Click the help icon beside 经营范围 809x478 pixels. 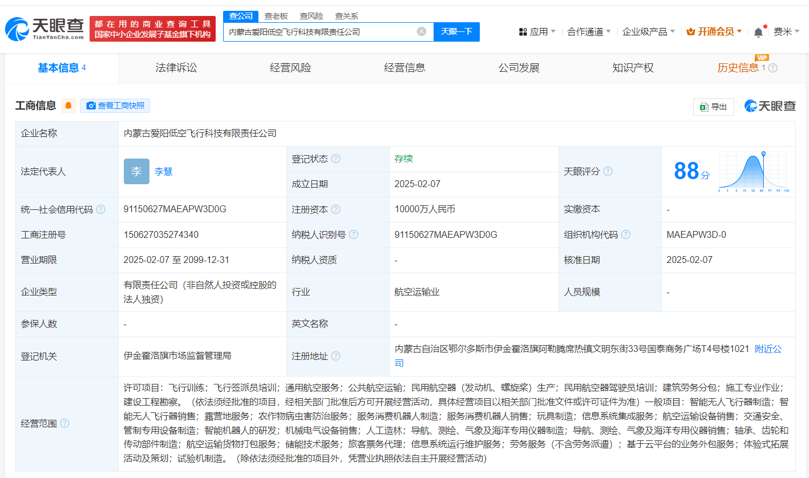pyautogui.click(x=63, y=424)
